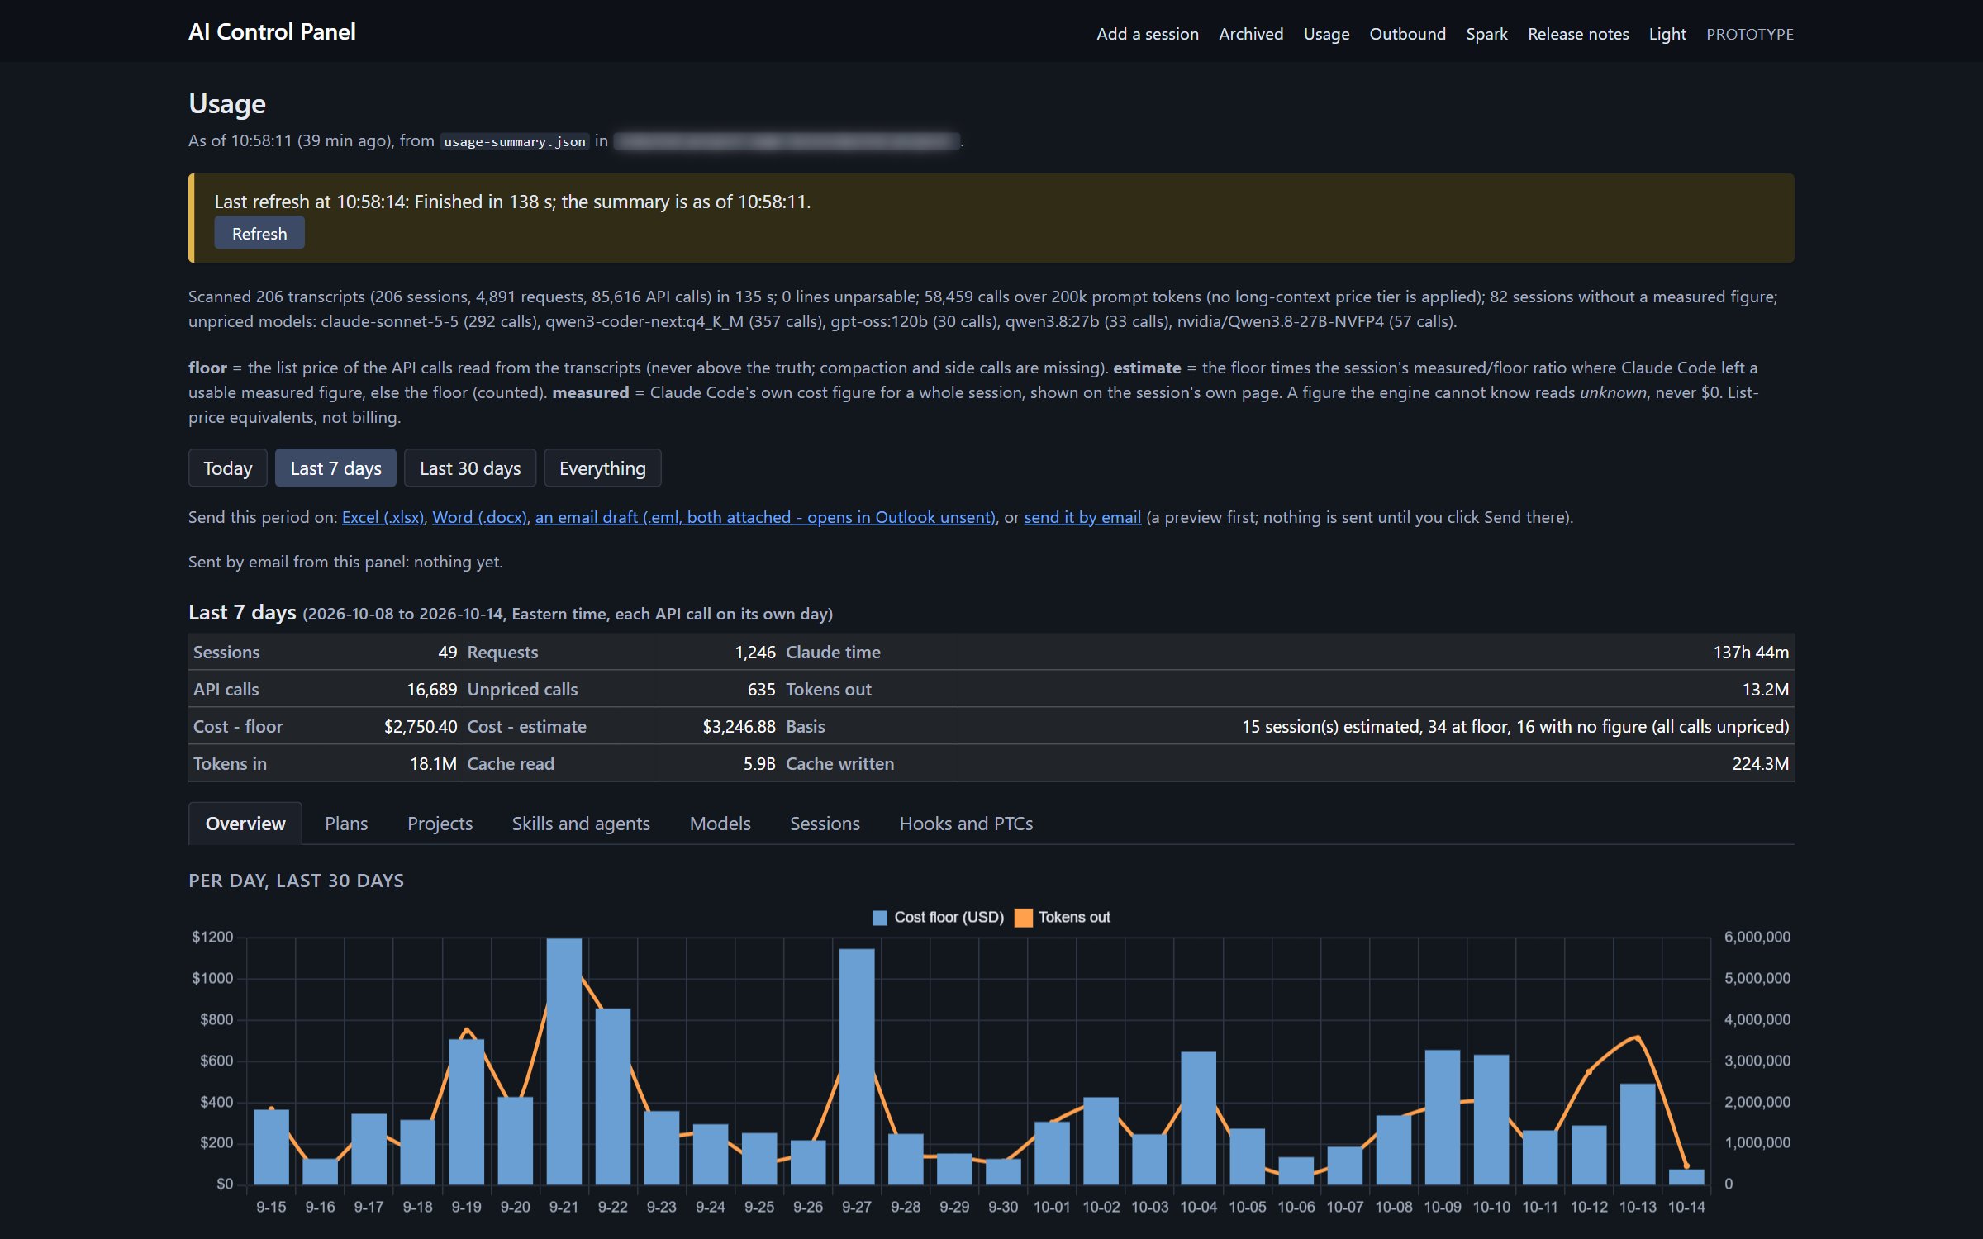Select the Today period button
The height and width of the screenshot is (1239, 1983).
(x=227, y=468)
